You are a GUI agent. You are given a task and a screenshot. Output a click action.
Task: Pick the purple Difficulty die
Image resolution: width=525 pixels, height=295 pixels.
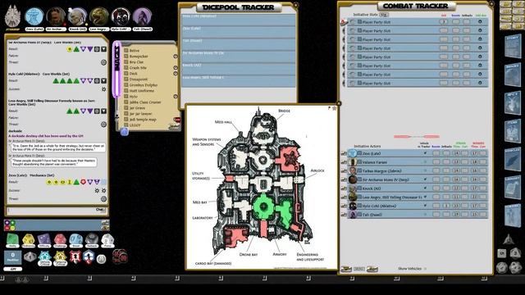[x=43, y=240]
